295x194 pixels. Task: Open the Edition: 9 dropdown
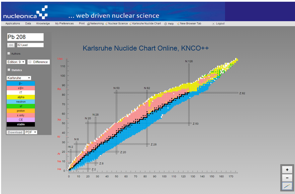pos(16,62)
